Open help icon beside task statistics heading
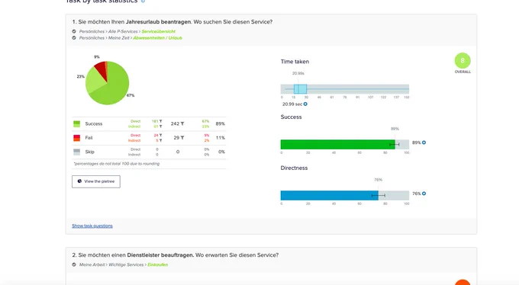 (x=143, y=2)
